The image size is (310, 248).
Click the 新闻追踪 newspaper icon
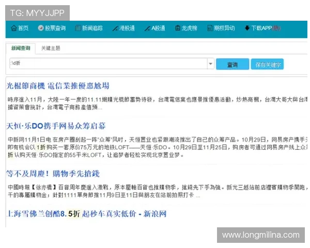point(78,28)
